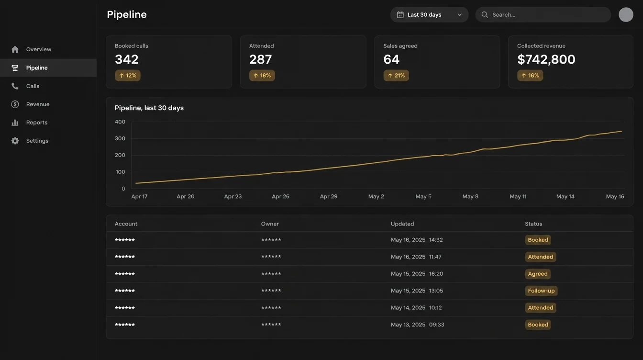The width and height of the screenshot is (643, 360).
Task: Click the Reports bar chart icon
Action: click(x=15, y=123)
